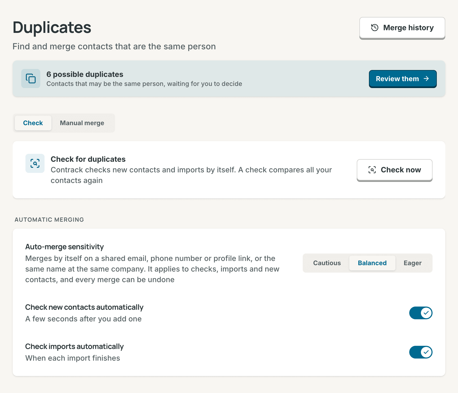The image size is (458, 393).
Task: Click 'Check imports automatically' label
Action: [74, 346]
